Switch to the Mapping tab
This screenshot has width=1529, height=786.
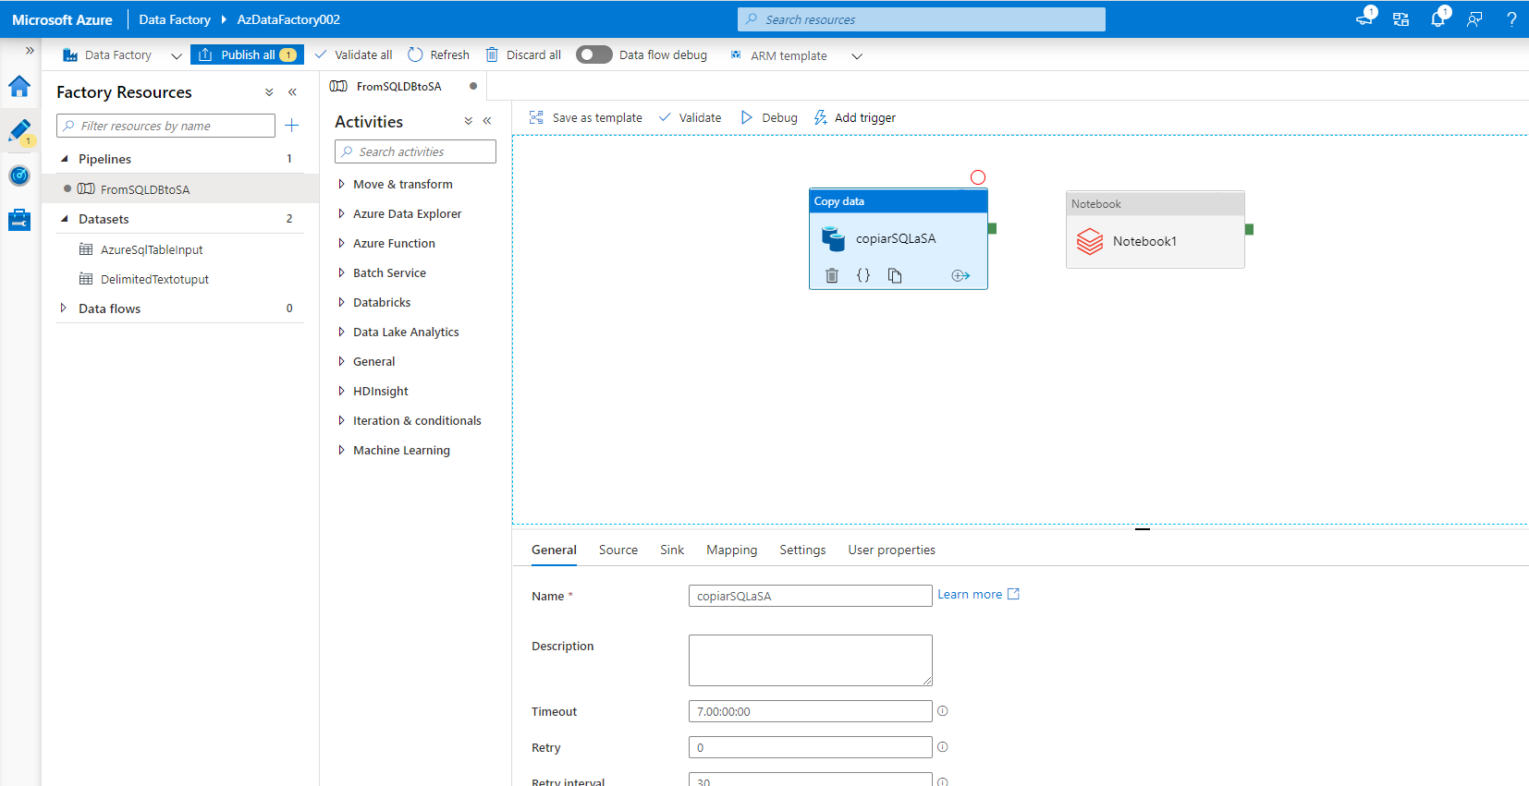tap(732, 550)
